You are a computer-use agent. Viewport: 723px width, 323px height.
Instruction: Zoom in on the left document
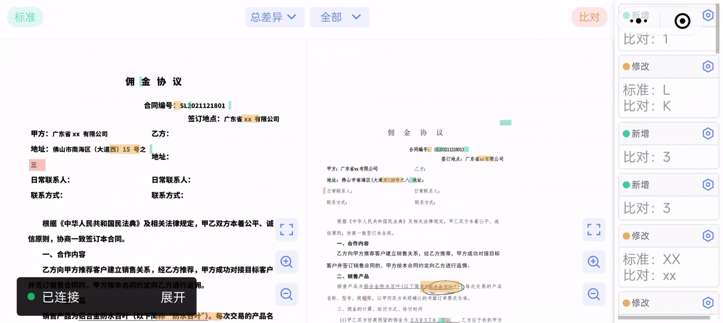(286, 262)
